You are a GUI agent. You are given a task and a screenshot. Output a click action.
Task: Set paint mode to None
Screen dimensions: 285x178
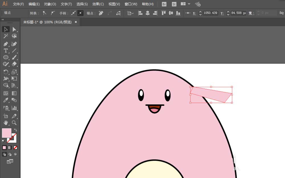[x=15, y=148]
